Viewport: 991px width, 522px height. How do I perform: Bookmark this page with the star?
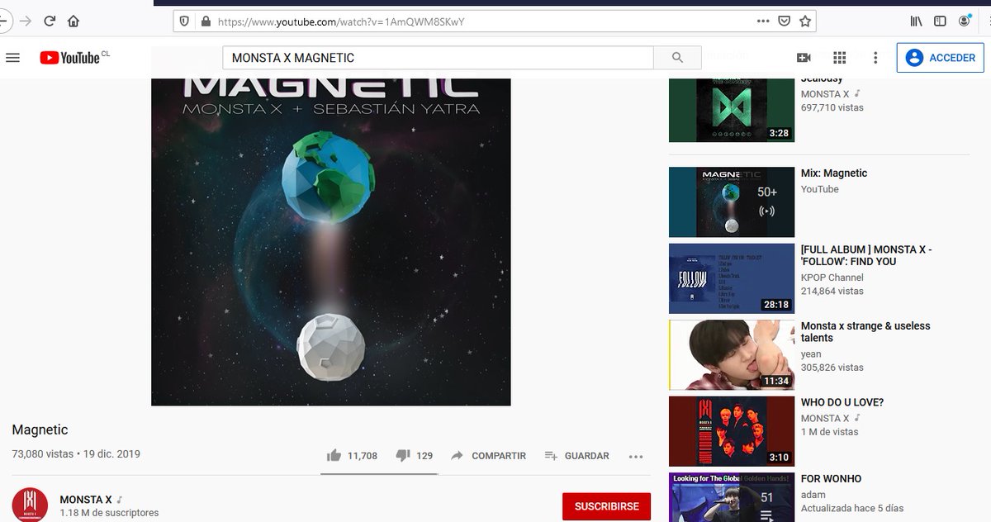805,21
